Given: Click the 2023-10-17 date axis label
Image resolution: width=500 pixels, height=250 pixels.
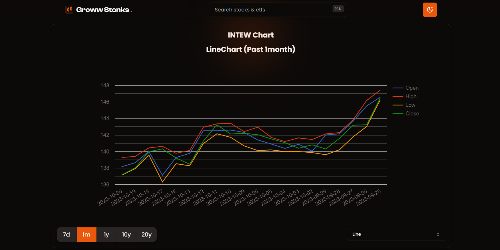Looking at the screenshot, I should coord(151,197).
